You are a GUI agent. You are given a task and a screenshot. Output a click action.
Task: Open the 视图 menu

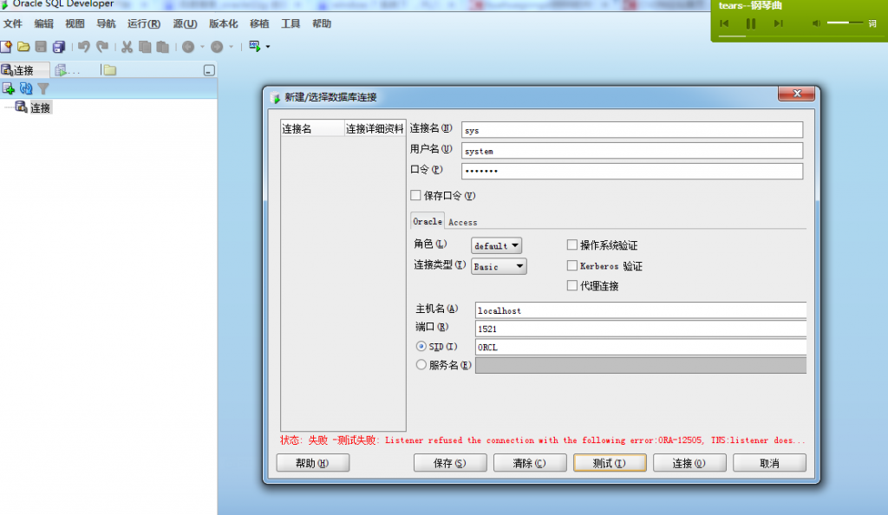[x=75, y=23]
